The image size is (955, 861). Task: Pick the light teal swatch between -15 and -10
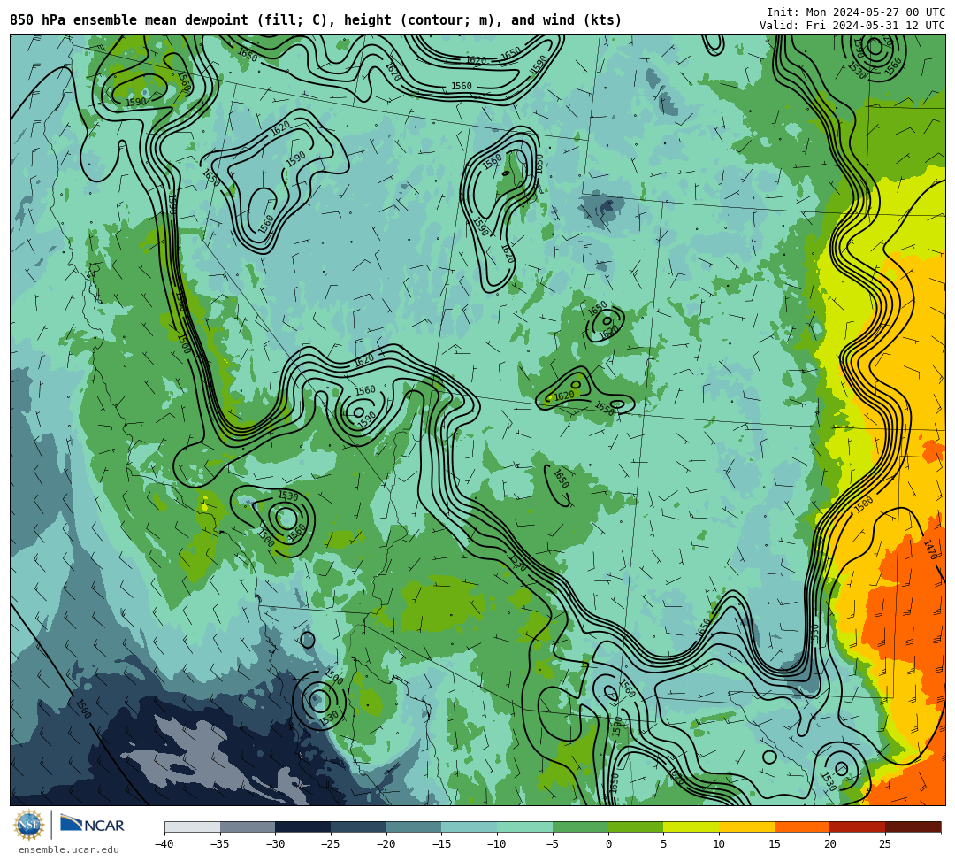[470, 826]
